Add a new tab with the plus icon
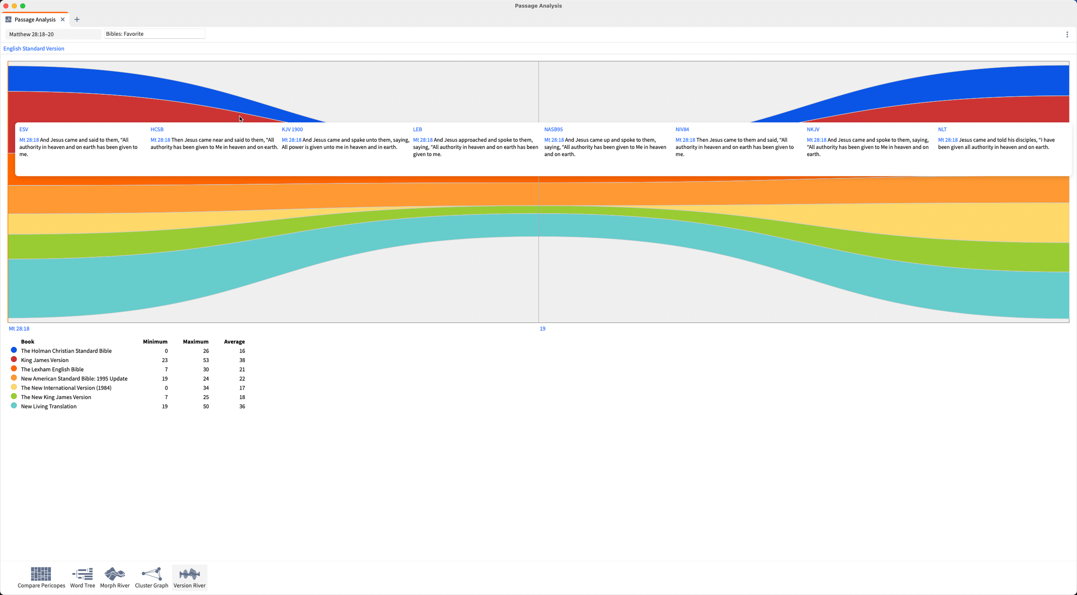The width and height of the screenshot is (1077, 595). point(77,19)
